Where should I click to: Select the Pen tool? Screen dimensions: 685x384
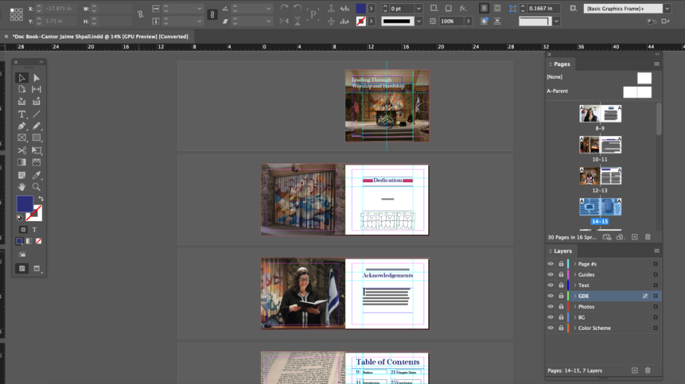tap(21, 126)
